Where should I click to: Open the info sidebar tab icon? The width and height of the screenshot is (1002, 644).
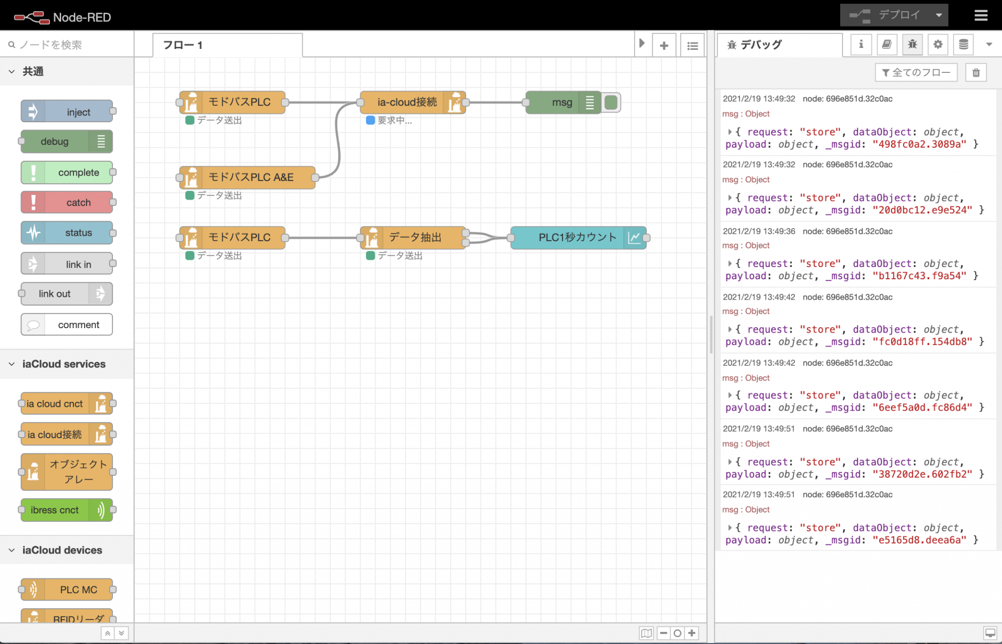861,44
